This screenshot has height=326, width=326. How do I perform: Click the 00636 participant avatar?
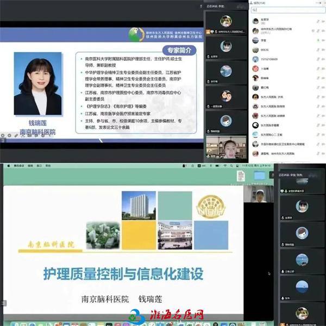click(255, 50)
